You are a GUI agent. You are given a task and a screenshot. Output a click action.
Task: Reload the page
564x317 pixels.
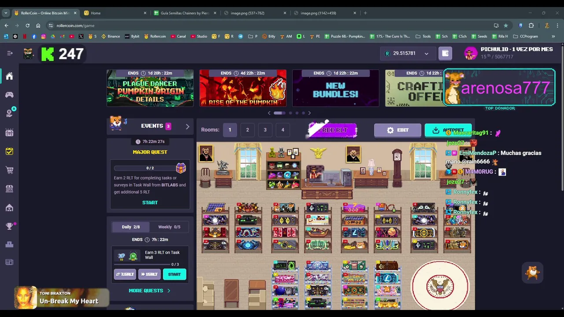click(x=27, y=26)
